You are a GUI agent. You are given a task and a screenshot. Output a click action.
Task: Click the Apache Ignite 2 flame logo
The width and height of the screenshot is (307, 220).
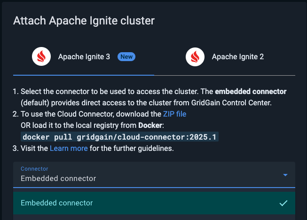coord(195,57)
